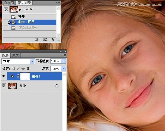Screen dimensions: 165x131
Task: Click the History panel scroll up arrow
Action: [59, 8]
